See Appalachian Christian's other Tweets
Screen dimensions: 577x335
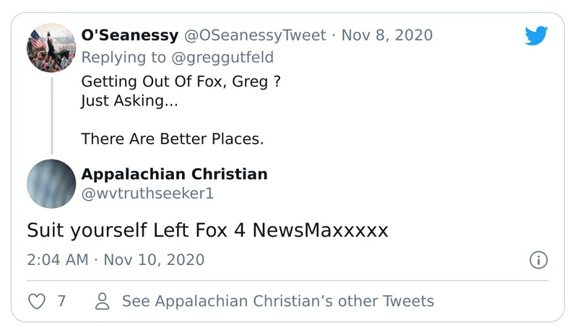pos(278,301)
